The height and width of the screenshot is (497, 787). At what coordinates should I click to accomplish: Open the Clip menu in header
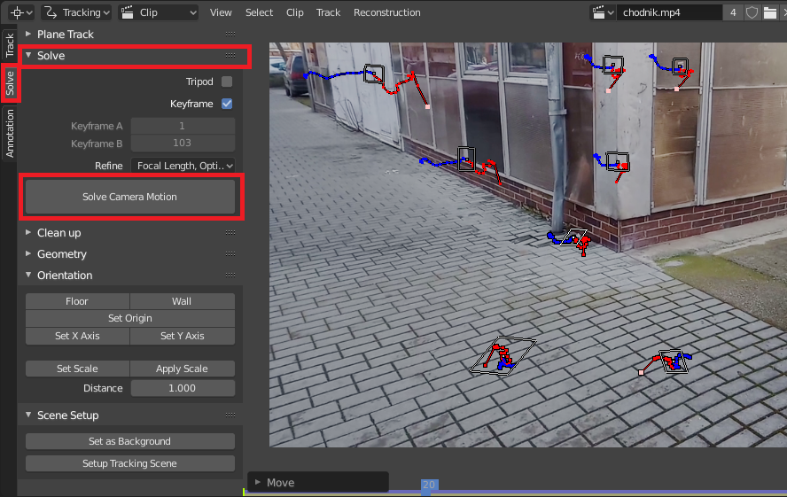tap(294, 12)
